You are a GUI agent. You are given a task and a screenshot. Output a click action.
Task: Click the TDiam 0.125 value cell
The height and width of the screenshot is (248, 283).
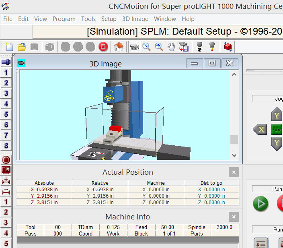113,227
